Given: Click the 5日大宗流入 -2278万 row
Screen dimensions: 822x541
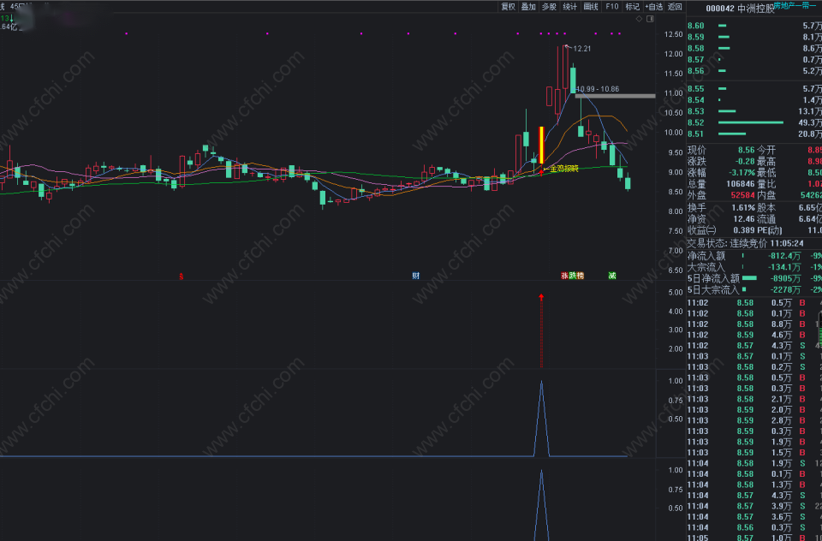Looking at the screenshot, I should click(754, 290).
